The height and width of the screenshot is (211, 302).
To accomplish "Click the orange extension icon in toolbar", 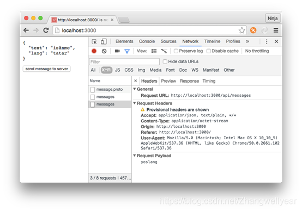I will point(253,30).
